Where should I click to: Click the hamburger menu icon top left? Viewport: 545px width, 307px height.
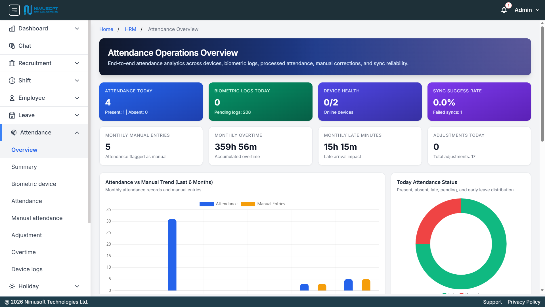(x=14, y=10)
